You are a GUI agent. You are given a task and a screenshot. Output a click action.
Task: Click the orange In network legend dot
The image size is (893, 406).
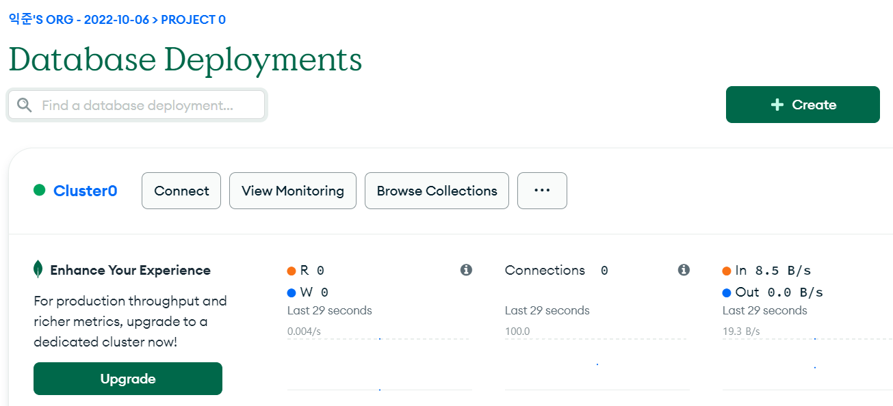pyautogui.click(x=727, y=271)
